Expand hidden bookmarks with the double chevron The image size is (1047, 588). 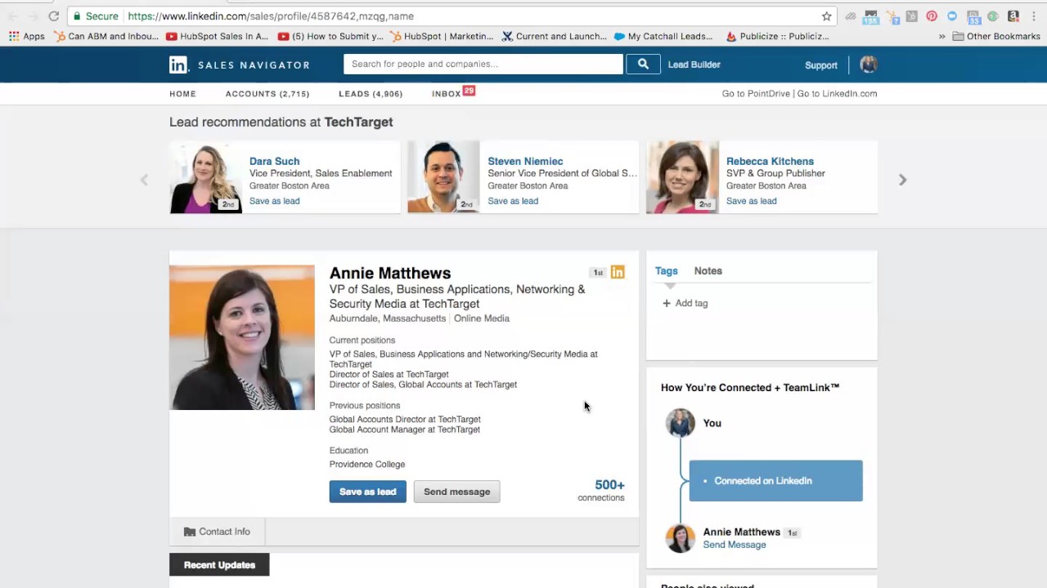[941, 36]
